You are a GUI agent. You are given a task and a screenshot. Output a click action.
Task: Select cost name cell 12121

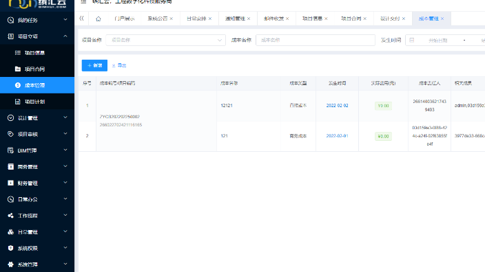pyautogui.click(x=227, y=106)
